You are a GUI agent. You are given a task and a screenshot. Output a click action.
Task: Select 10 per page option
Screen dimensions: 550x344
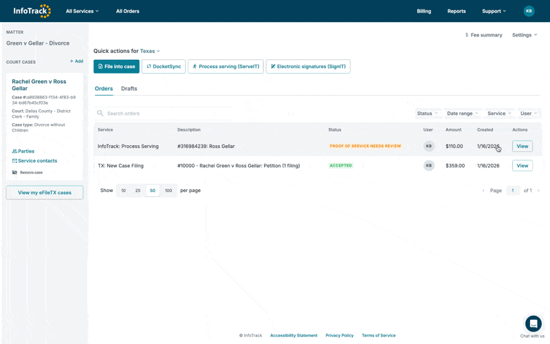pos(124,191)
